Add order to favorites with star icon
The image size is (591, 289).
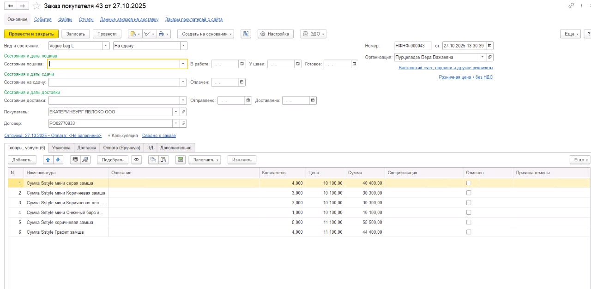(x=36, y=6)
